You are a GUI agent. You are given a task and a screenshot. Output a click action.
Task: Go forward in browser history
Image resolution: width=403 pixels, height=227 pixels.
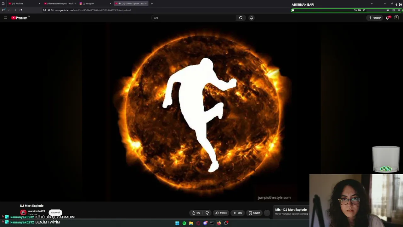pos(15,10)
